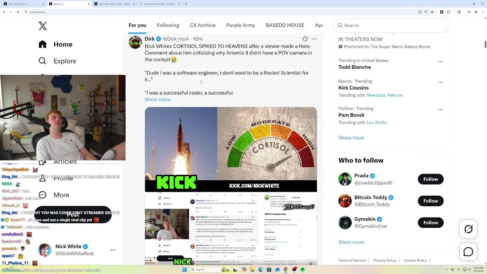Image resolution: width=487 pixels, height=274 pixels.
Task: Click Grok icon on Dirk's post
Action: pos(305,39)
